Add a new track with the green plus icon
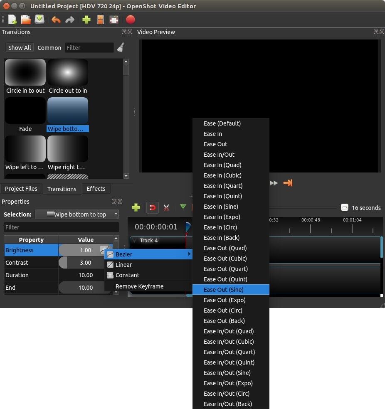This screenshot has width=385, height=409. 136,207
